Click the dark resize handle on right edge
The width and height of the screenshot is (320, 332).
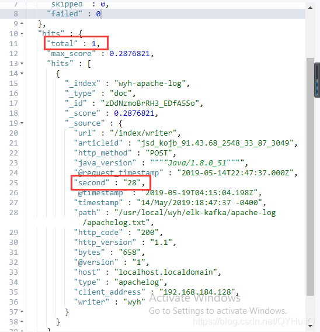(317, 80)
